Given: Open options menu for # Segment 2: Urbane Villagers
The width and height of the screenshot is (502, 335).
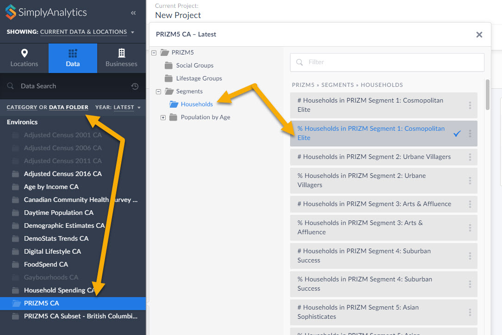Looking at the screenshot, I should [x=470, y=157].
